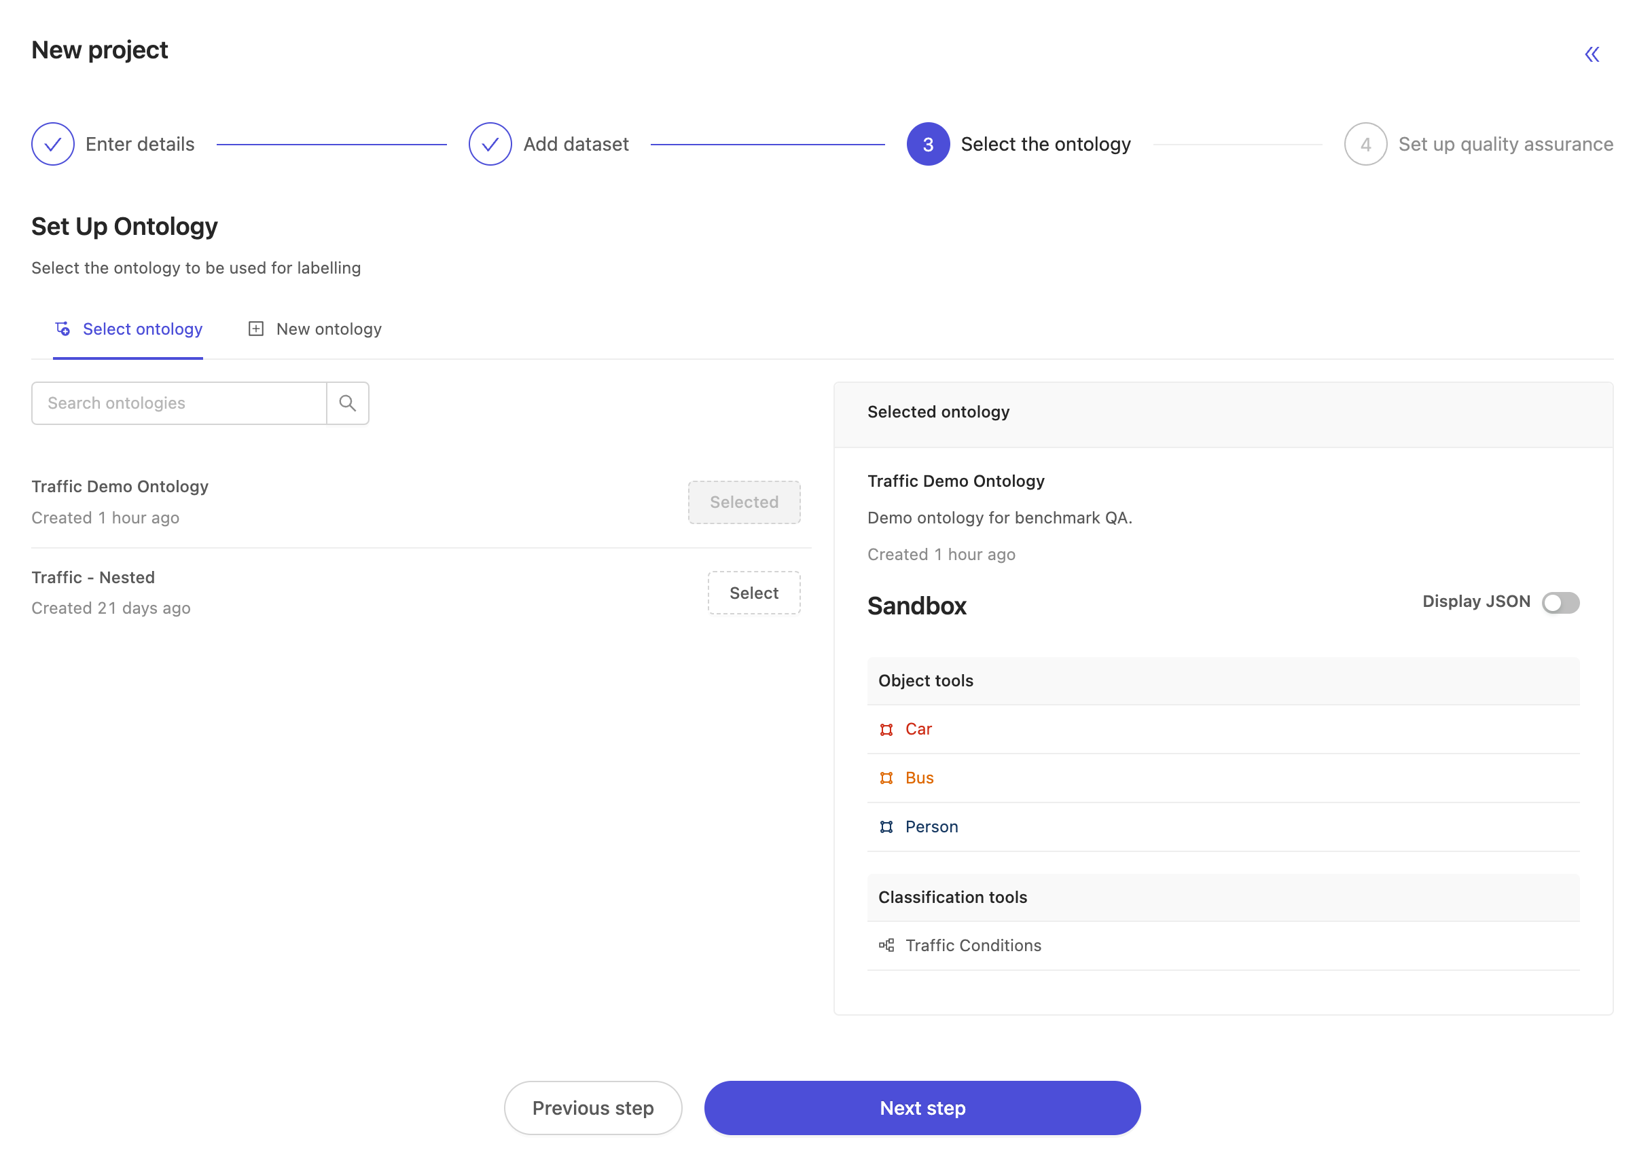This screenshot has height=1165, width=1652.
Task: Click the Select the ontology step label
Action: (x=1045, y=144)
